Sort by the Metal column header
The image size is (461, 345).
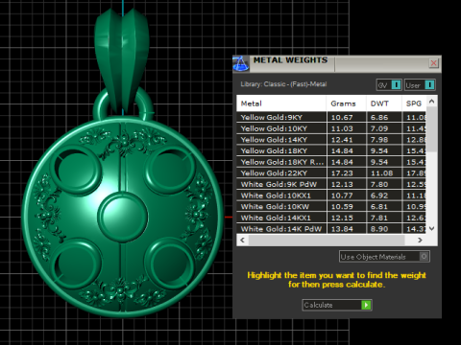point(281,103)
